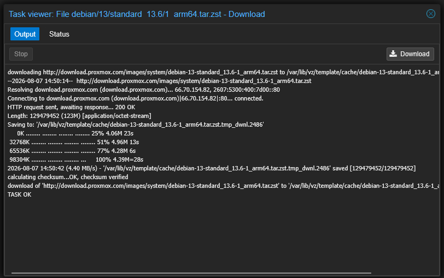Click the 'Length: 129479452 (123M)' line

[x=79, y=116]
